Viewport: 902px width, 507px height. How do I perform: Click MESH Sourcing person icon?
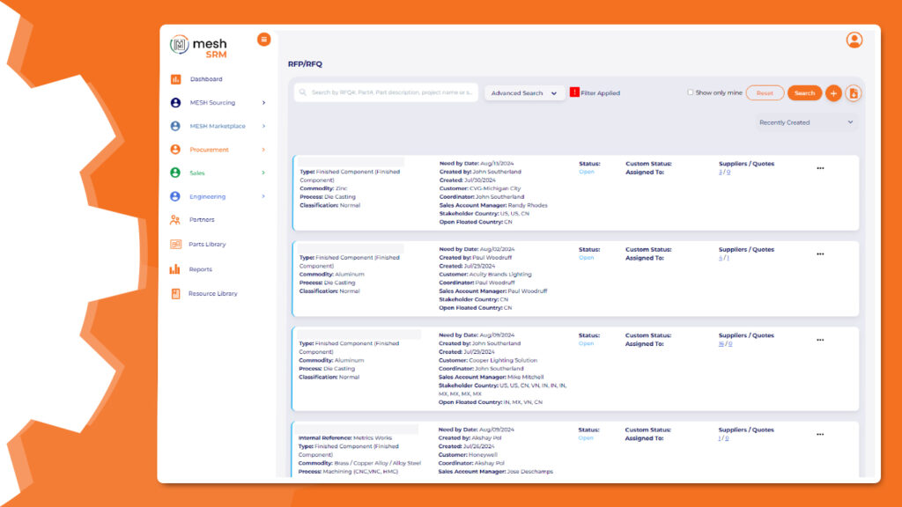tap(175, 102)
